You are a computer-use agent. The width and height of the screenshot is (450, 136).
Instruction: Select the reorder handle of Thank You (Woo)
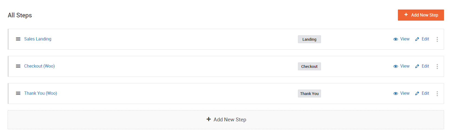pos(18,93)
